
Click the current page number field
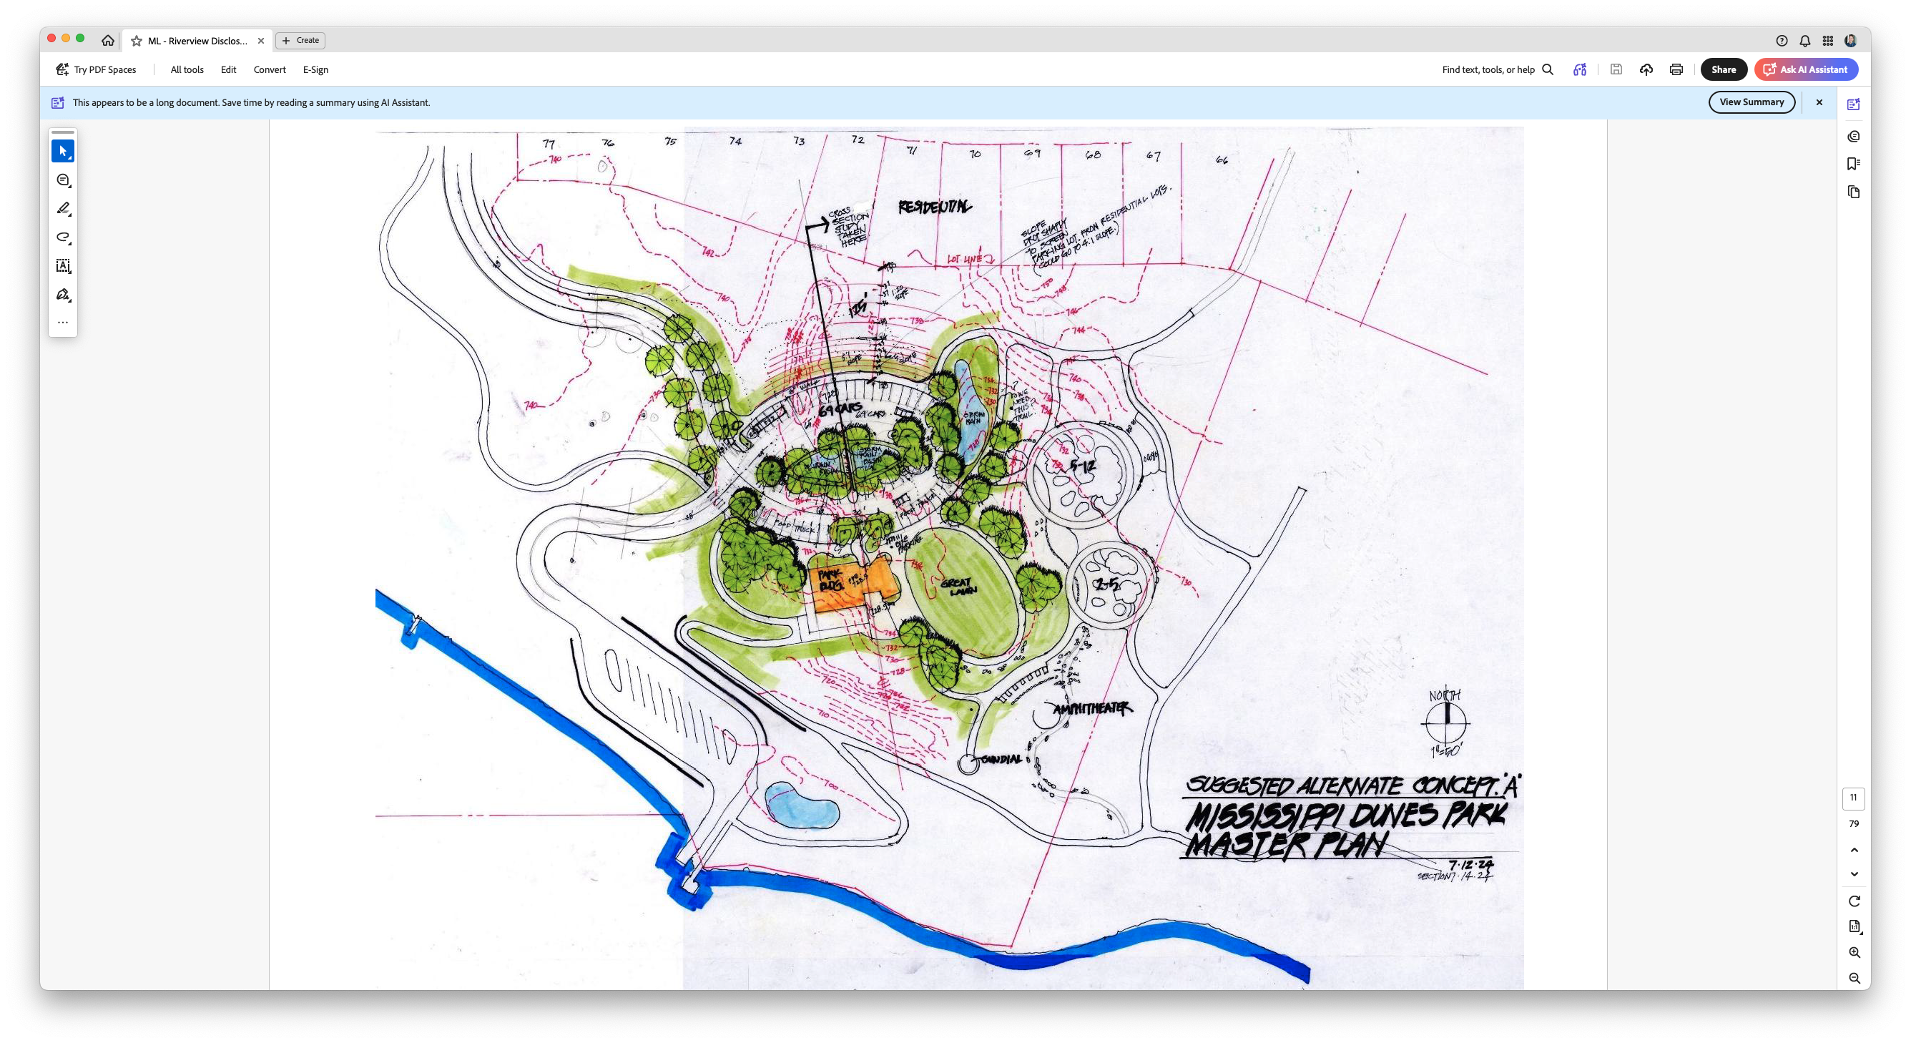coord(1853,798)
